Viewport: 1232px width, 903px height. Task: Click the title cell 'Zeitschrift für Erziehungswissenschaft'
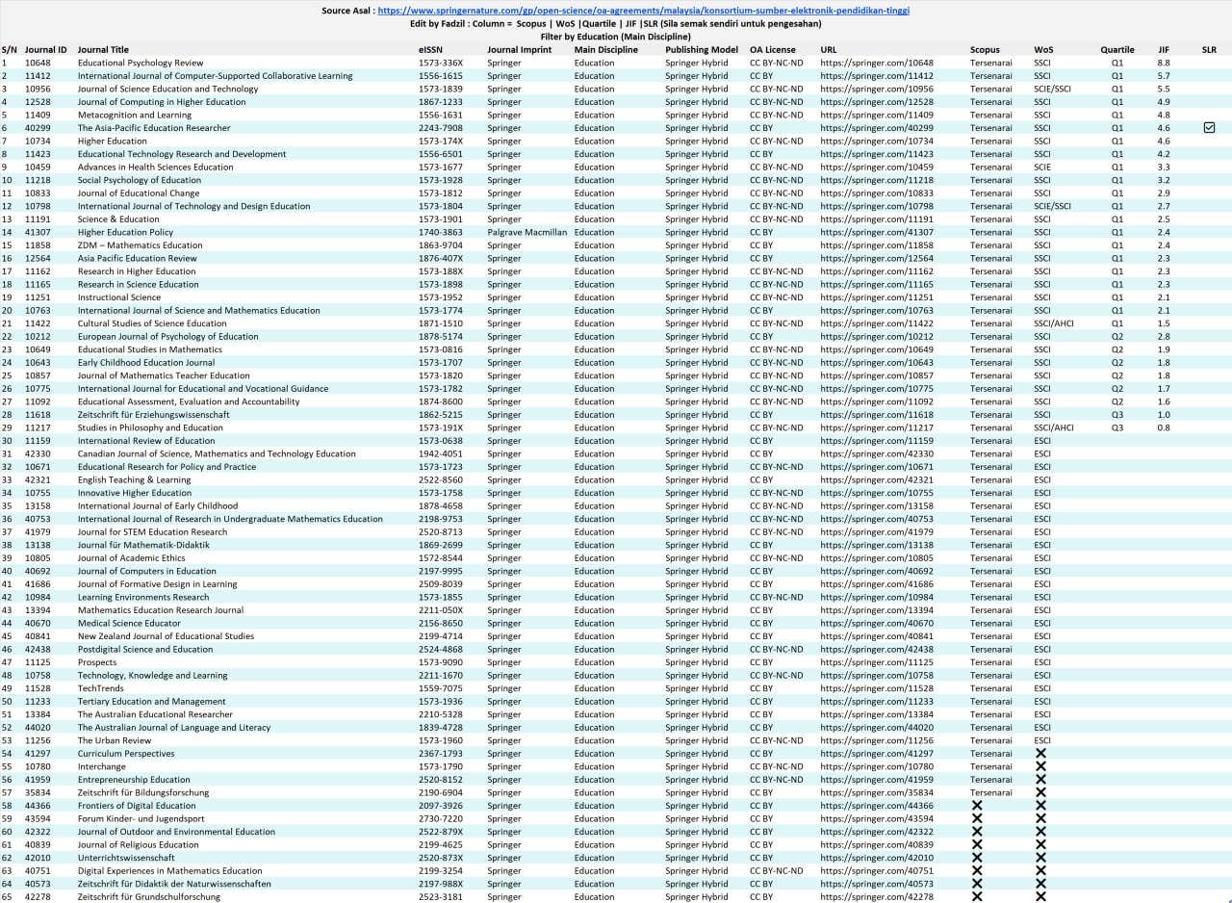154,415
